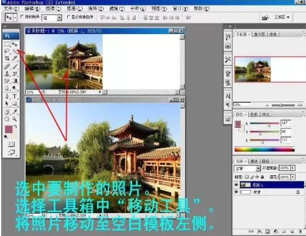This screenshot has width=306, height=236.
Task: Select the Dodge tool
Action: [15, 88]
